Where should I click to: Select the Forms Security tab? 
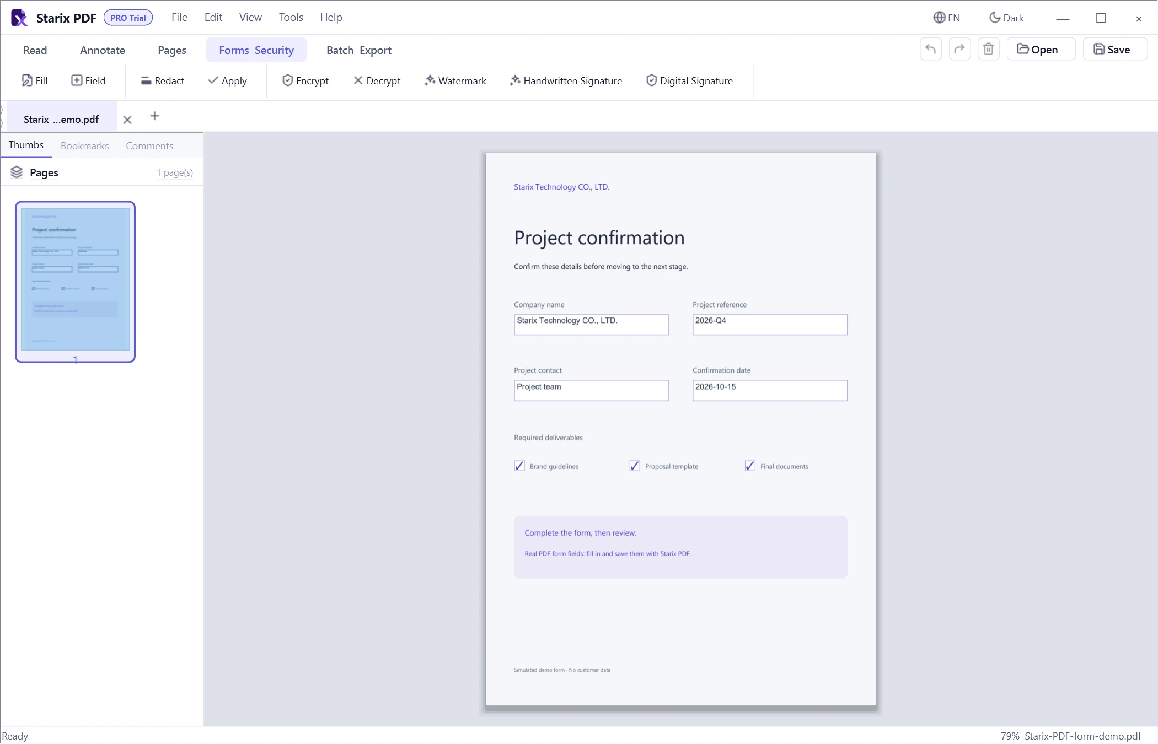(256, 50)
